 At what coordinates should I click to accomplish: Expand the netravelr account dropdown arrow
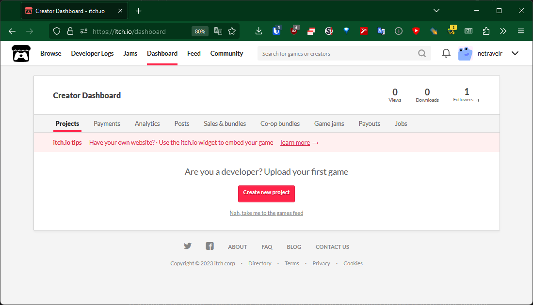pyautogui.click(x=515, y=53)
